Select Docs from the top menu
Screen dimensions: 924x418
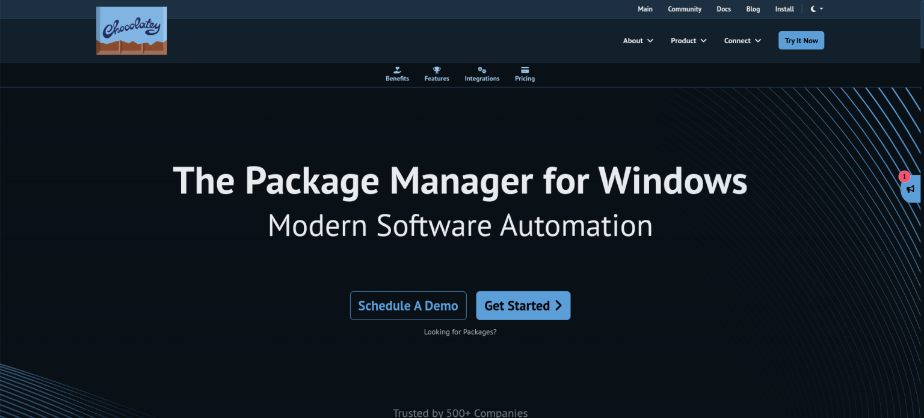click(724, 9)
